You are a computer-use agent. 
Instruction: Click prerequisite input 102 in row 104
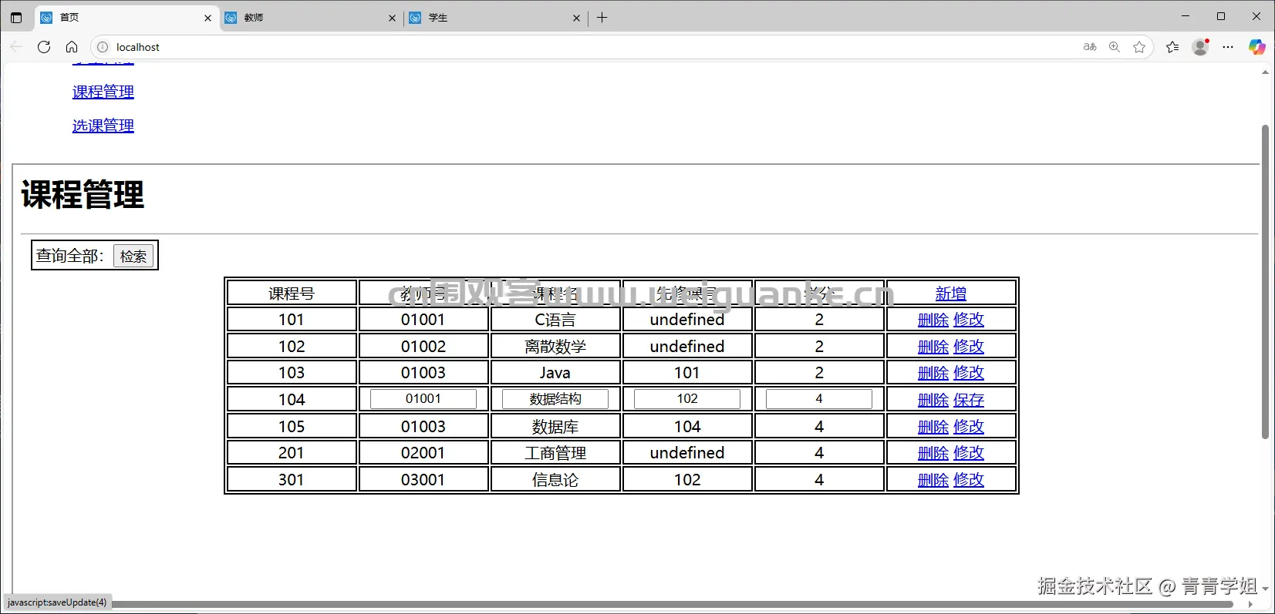(x=687, y=399)
